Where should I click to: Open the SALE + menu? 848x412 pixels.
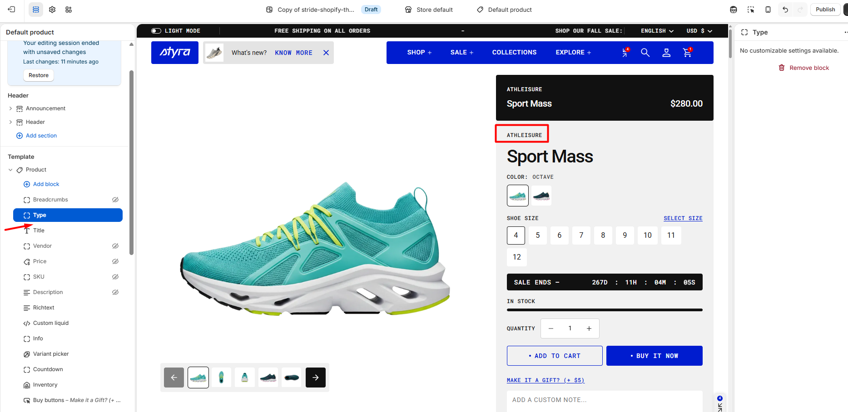coord(462,53)
